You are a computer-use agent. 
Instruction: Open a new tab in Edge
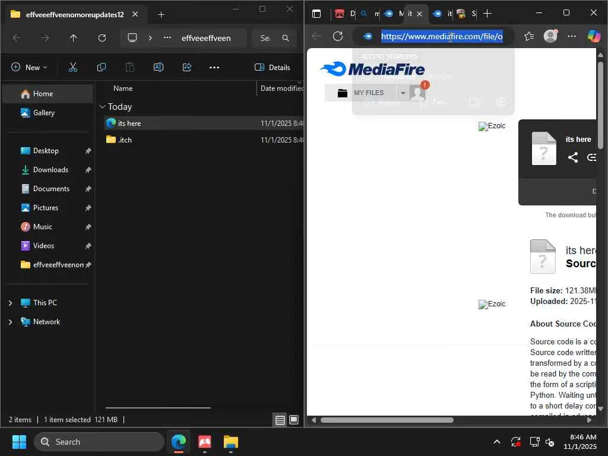click(487, 14)
